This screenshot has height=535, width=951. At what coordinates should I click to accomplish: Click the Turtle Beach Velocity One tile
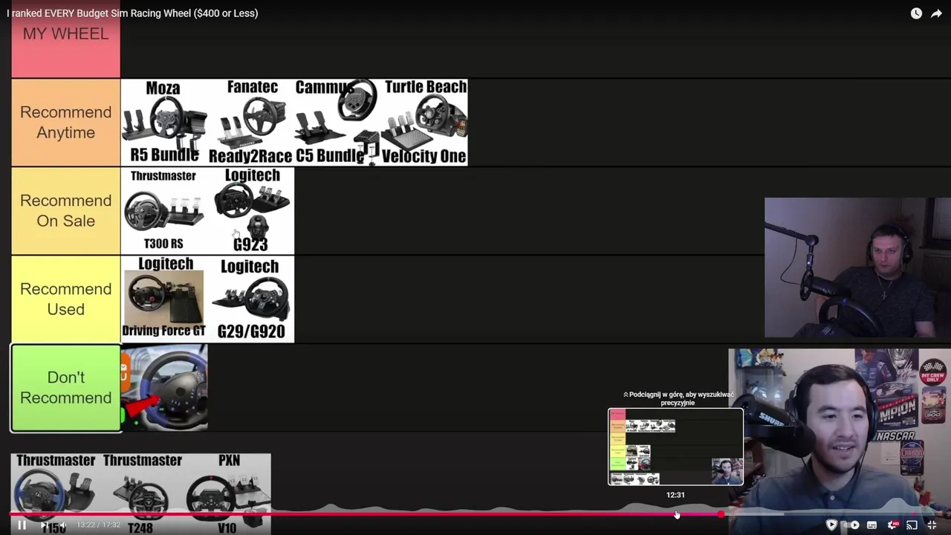(x=424, y=123)
